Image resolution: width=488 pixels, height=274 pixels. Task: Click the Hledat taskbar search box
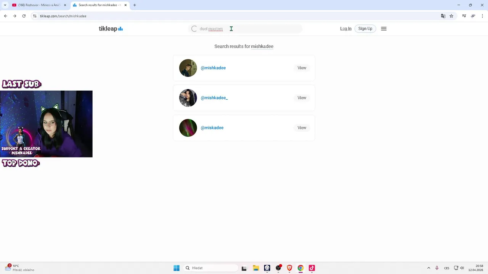pos(210,268)
